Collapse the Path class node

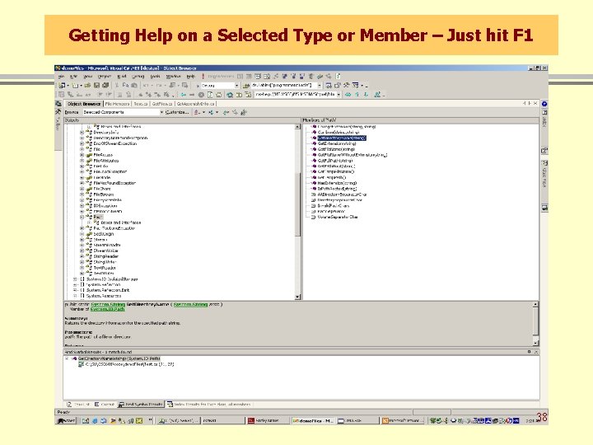[82, 218]
